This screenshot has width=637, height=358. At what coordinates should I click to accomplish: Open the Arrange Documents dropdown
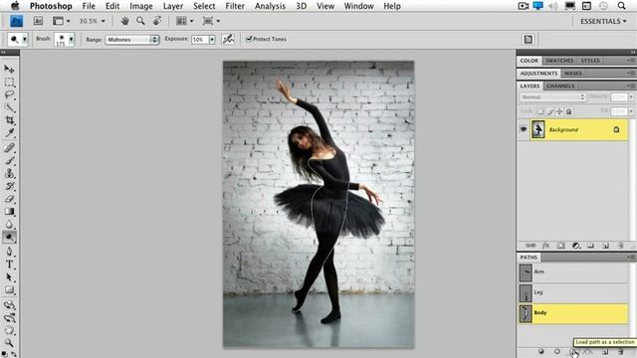point(185,21)
